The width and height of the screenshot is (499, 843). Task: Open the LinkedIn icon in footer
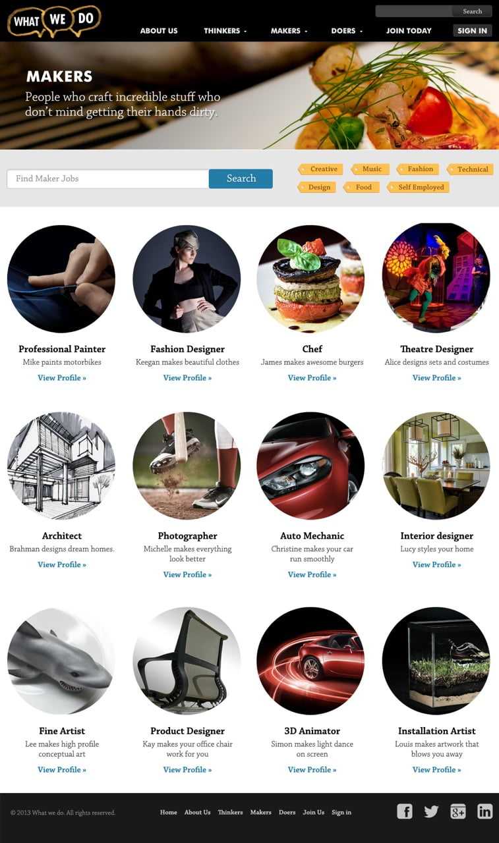point(485,811)
